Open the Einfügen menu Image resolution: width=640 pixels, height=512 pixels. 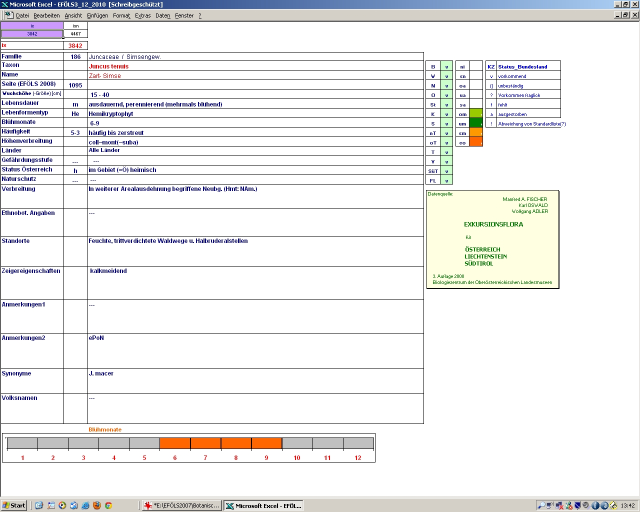click(x=97, y=15)
